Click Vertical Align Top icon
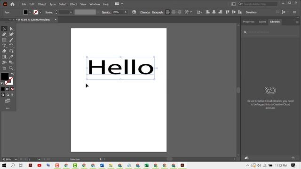 (x=228, y=12)
